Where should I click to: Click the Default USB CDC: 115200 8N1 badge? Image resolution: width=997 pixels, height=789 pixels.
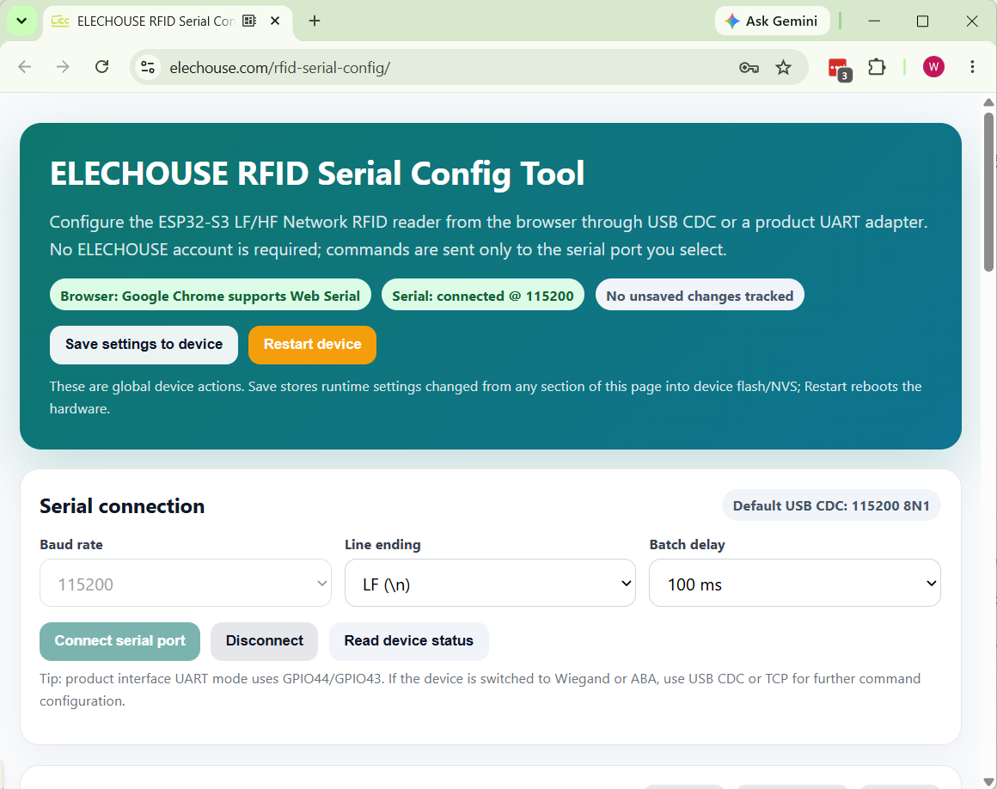point(831,505)
